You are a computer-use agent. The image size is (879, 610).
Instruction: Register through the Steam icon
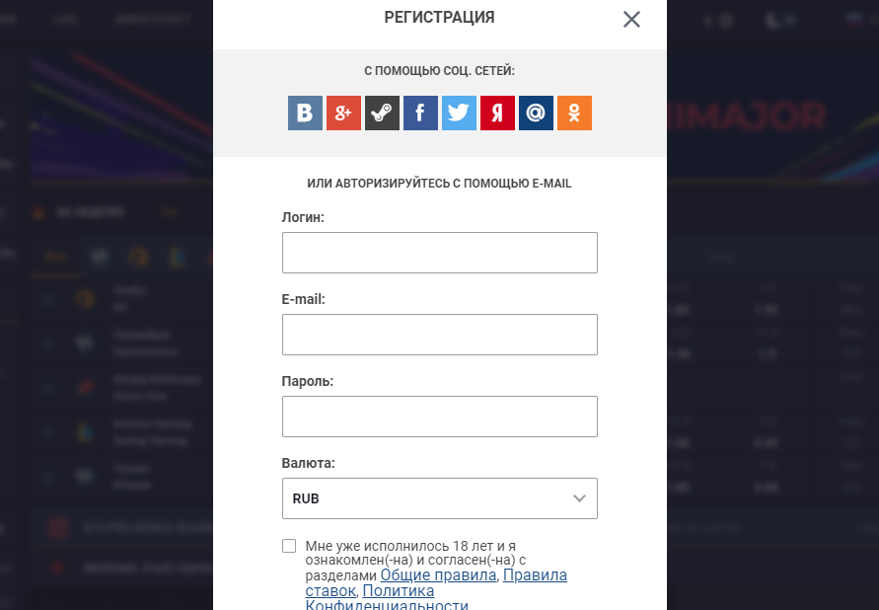[x=382, y=113]
